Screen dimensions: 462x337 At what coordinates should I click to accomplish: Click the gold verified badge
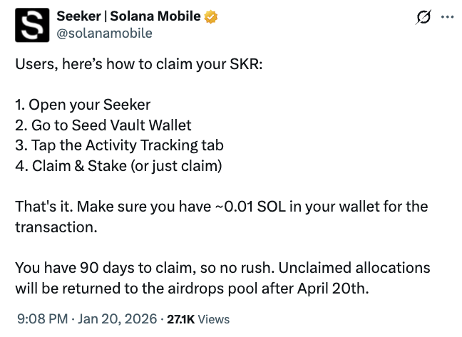(212, 16)
